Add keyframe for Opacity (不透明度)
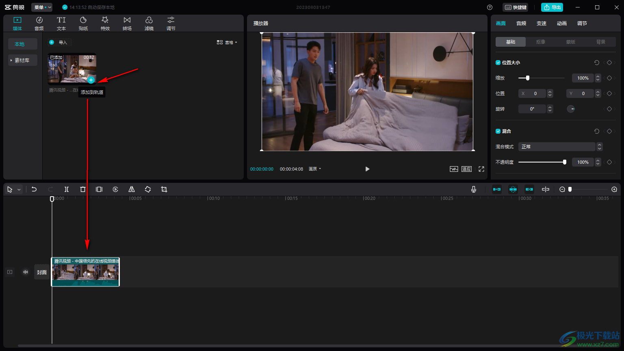The height and width of the screenshot is (351, 624). coord(609,162)
